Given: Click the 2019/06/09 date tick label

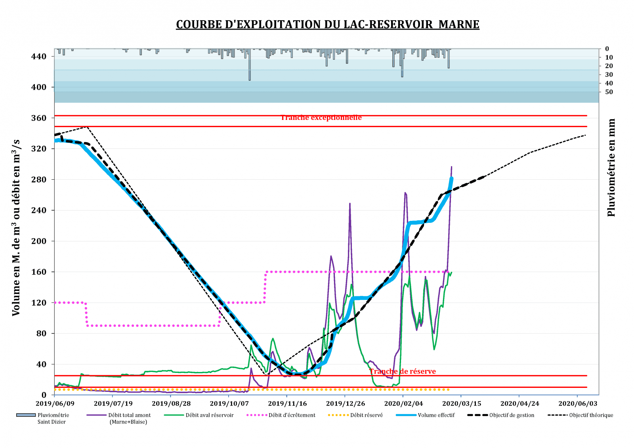Looking at the screenshot, I should tap(55, 404).
